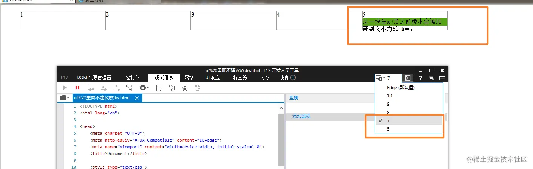Click the dock-to-bottom tools icon
Viewport: 533px width, 169px height.
click(x=442, y=78)
